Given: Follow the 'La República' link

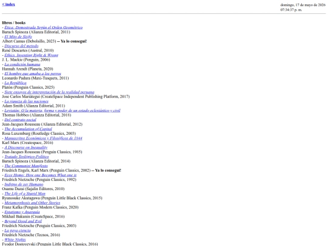Looking at the screenshot, I should [x=15, y=83].
